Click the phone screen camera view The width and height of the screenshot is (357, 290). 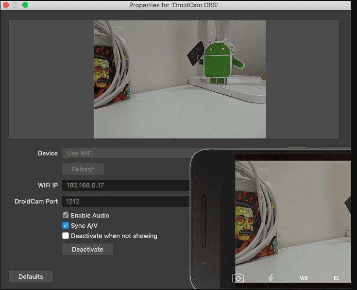(293, 222)
